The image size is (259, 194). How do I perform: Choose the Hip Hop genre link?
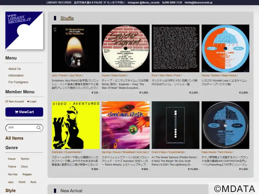[13, 174]
